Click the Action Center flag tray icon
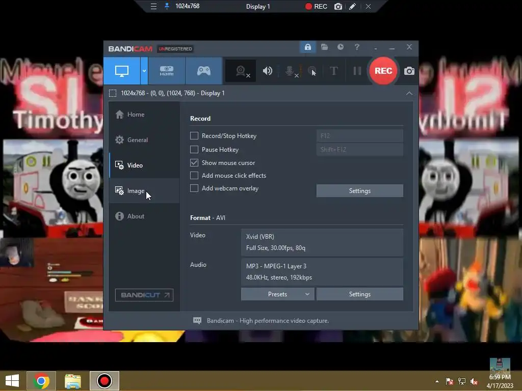Image resolution: width=522 pixels, height=391 pixels. pos(450,381)
